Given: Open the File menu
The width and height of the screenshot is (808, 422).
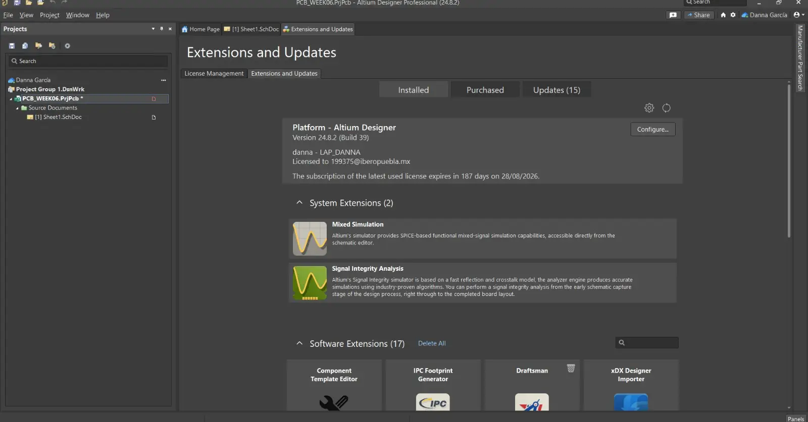Looking at the screenshot, I should pyautogui.click(x=8, y=15).
